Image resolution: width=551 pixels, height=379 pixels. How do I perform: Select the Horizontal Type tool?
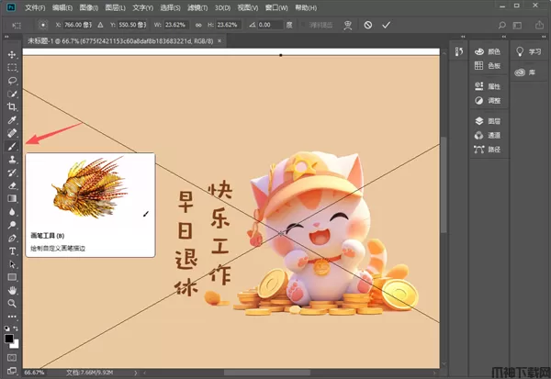click(x=13, y=251)
